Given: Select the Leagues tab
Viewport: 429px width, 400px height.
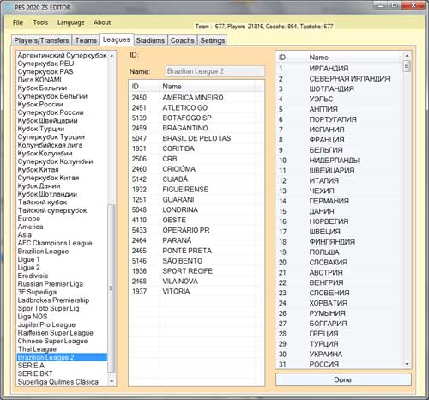Looking at the screenshot, I should (x=117, y=39).
